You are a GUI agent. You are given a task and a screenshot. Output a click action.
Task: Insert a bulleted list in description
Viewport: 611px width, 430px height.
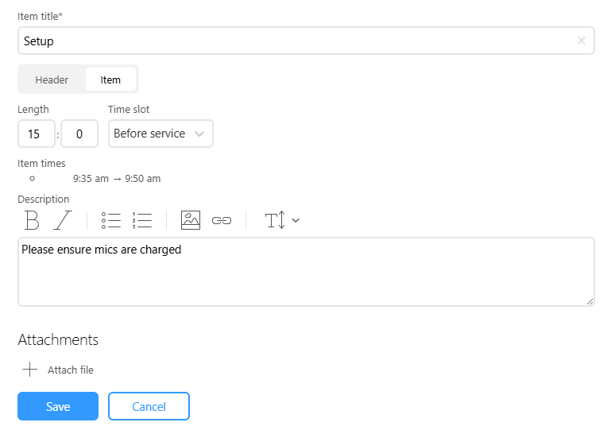(111, 220)
